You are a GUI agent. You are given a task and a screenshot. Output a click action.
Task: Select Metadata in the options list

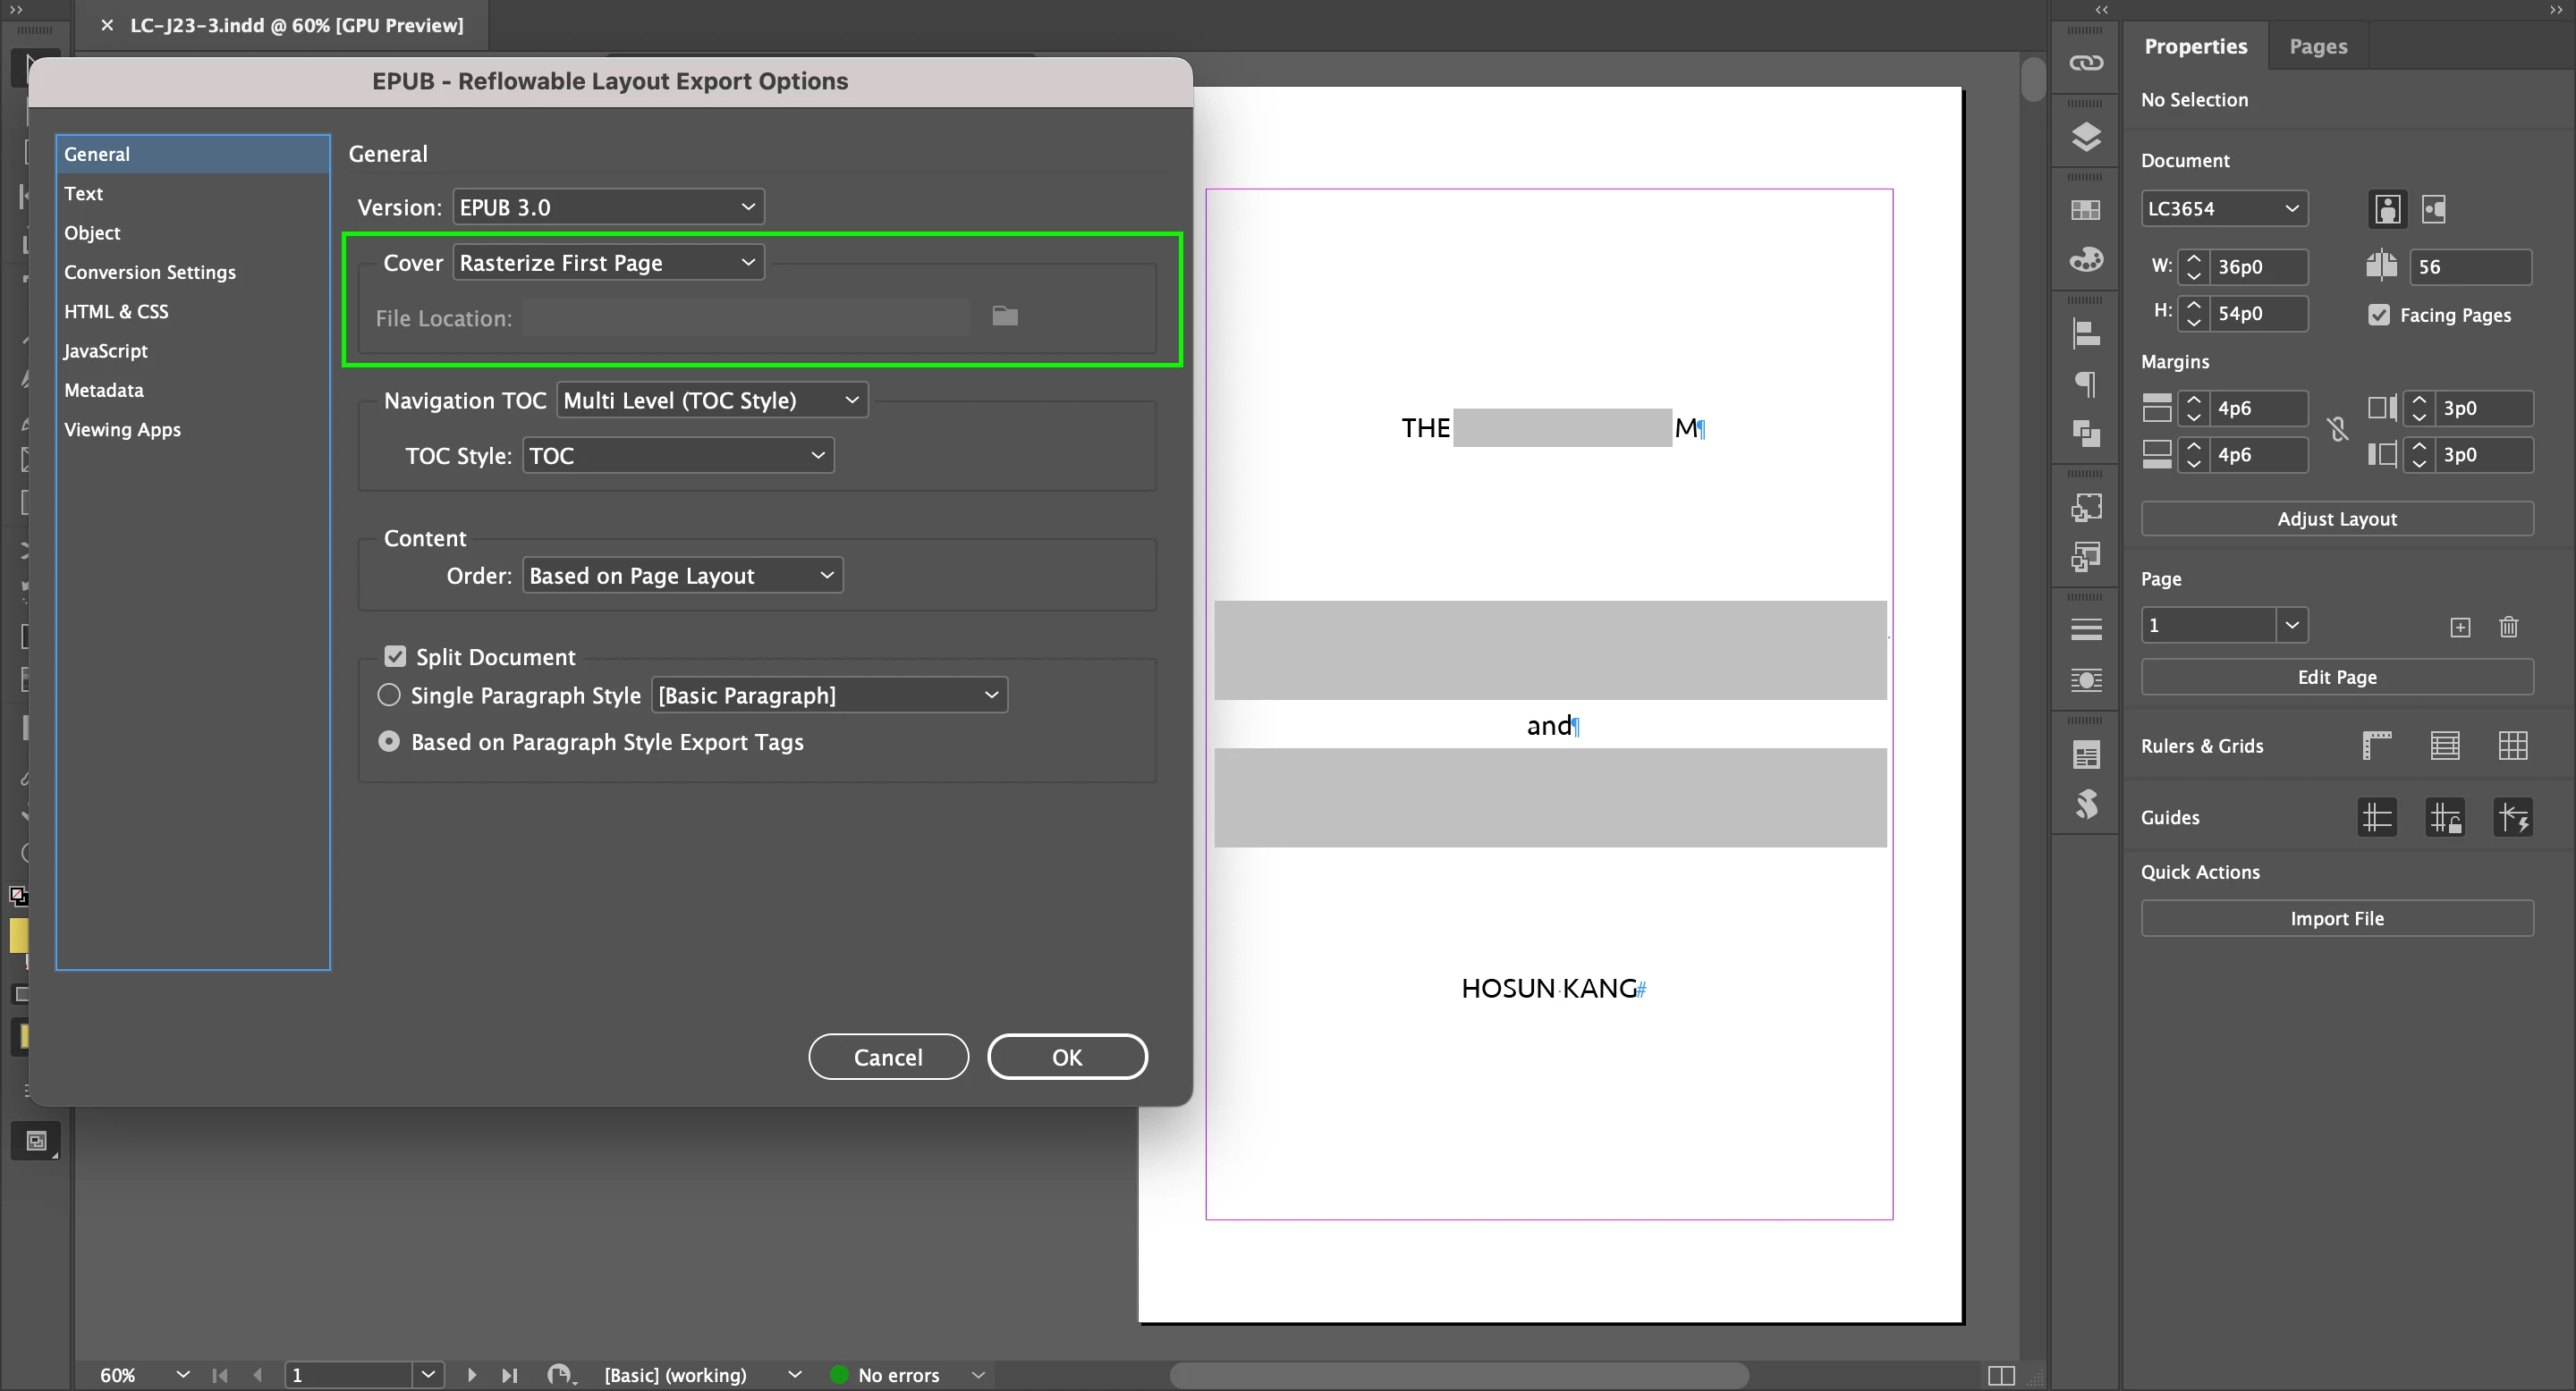tap(104, 390)
